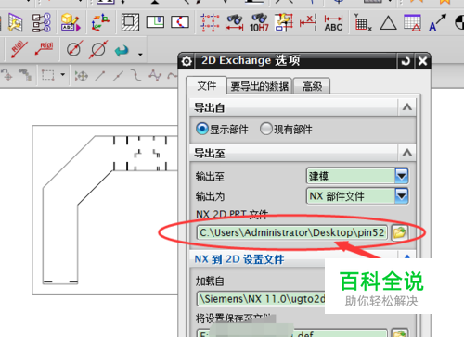Image resolution: width=464 pixels, height=337 pixels.
Task: Choose the 现有部件 radio option
Action: click(x=265, y=129)
